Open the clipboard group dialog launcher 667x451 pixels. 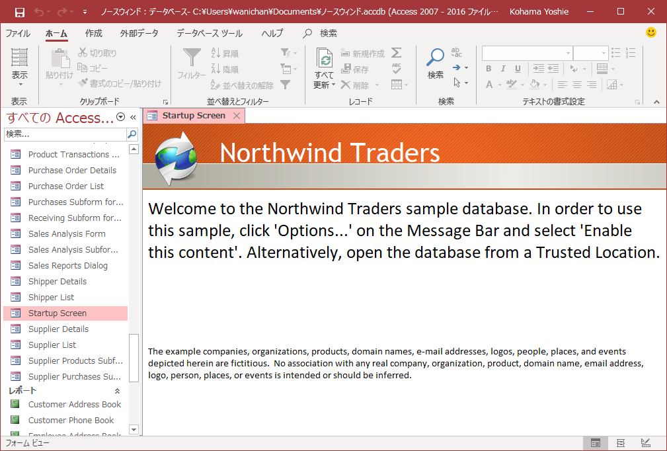[x=165, y=102]
